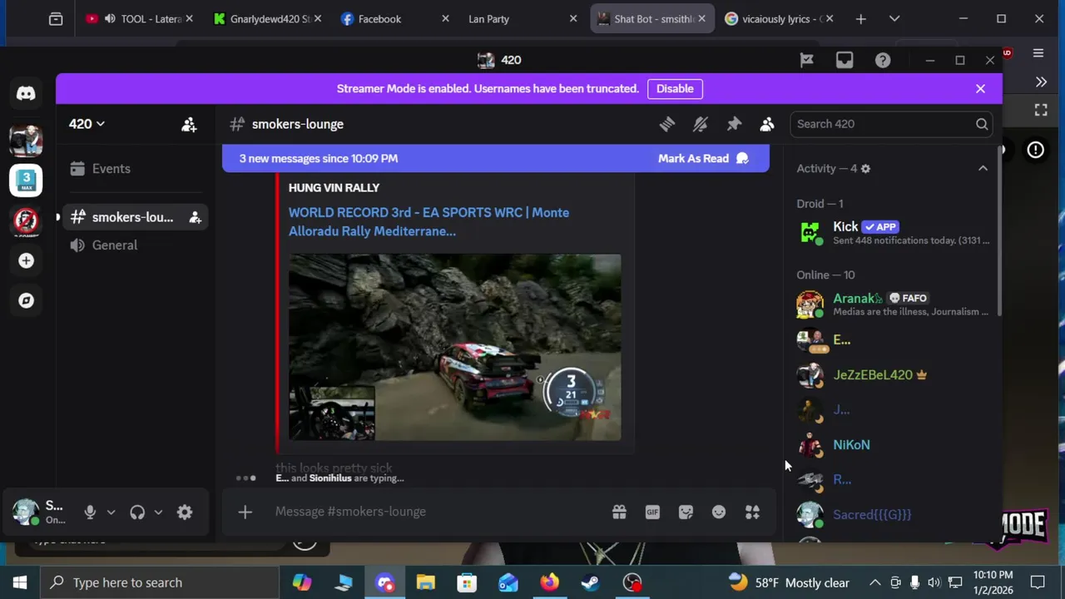
Task: Show pinned messages pin icon
Action: click(x=734, y=124)
